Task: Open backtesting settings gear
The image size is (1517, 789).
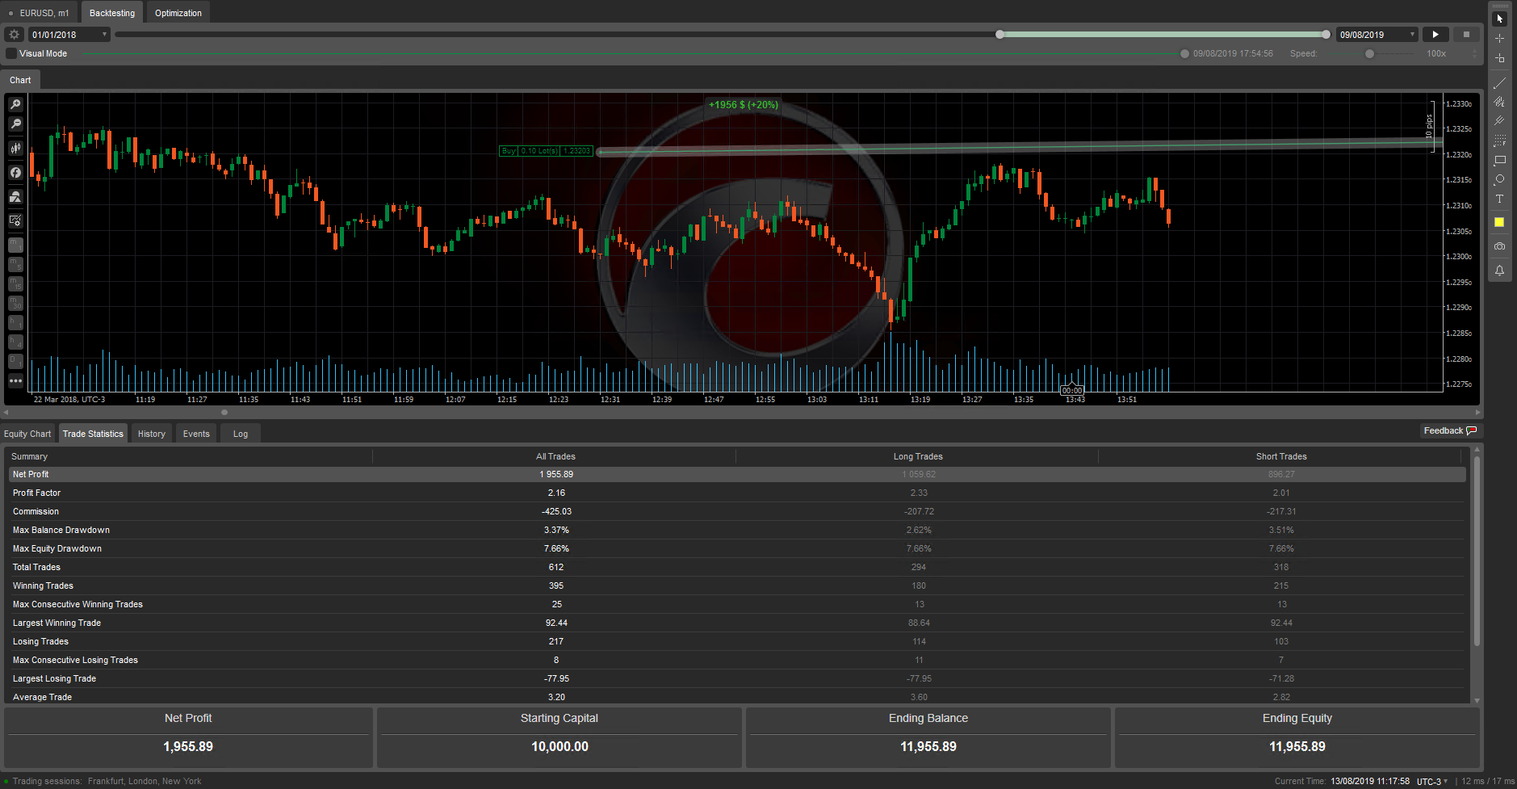Action: click(x=14, y=35)
